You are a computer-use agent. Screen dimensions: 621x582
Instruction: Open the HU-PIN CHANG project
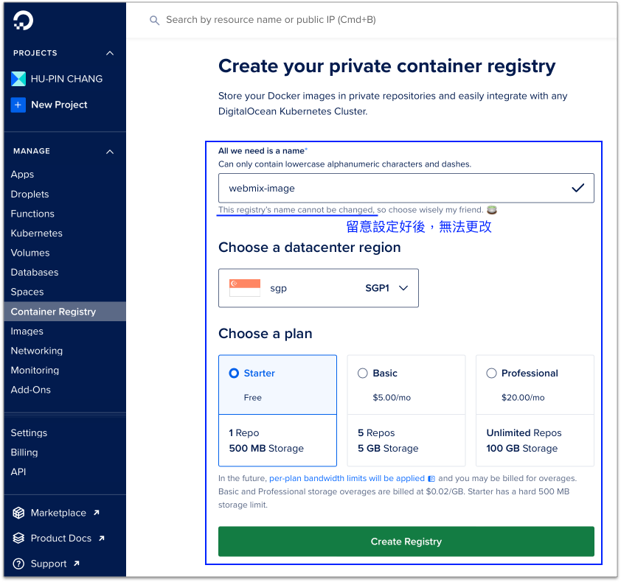pyautogui.click(x=66, y=79)
